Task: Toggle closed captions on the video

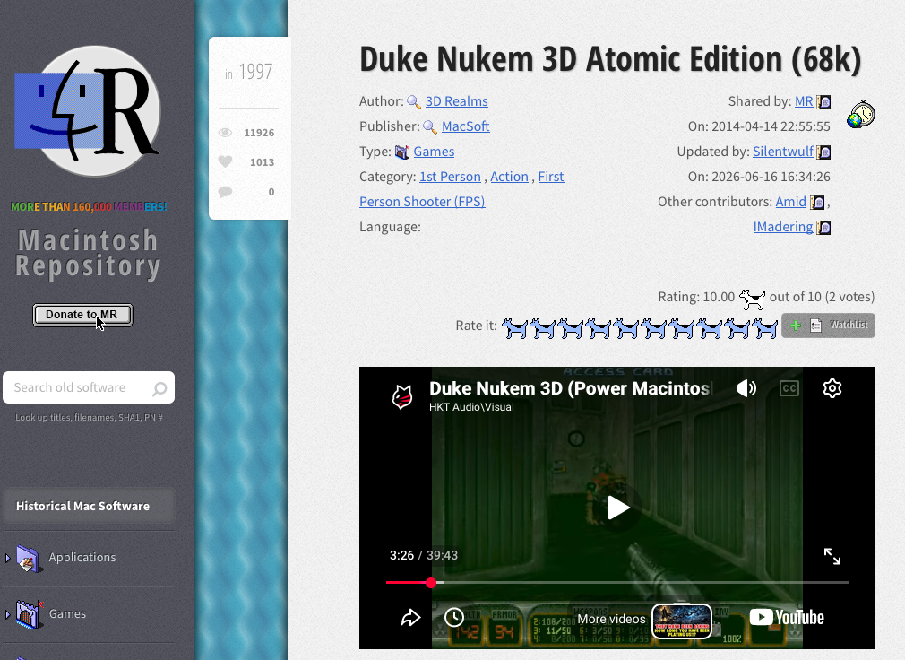Action: pyautogui.click(x=789, y=388)
